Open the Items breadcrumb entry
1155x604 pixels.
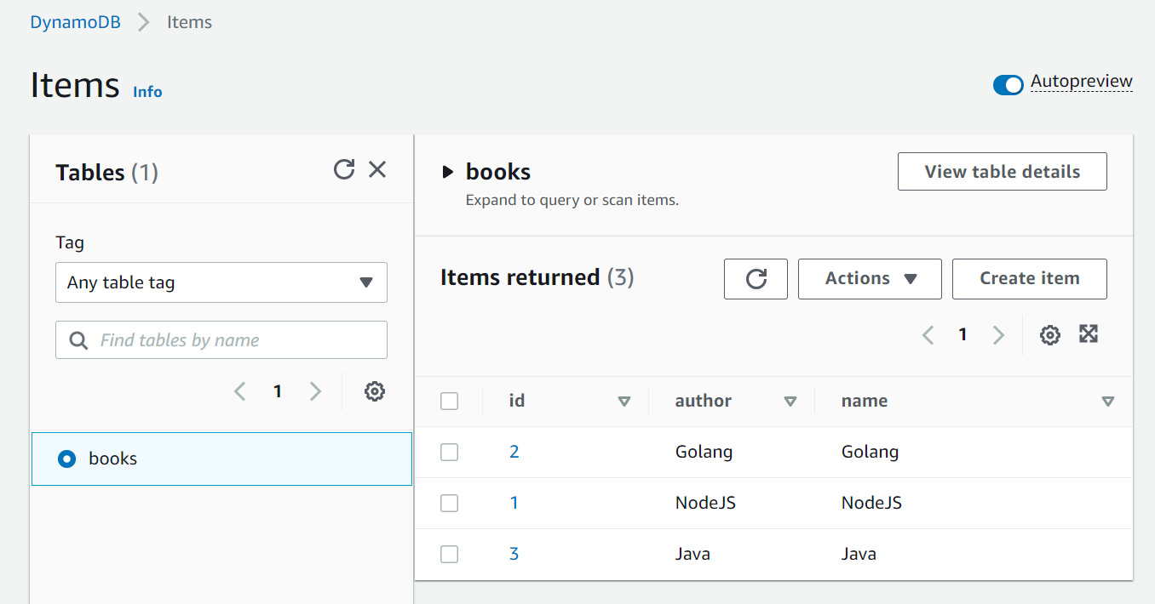coord(188,22)
